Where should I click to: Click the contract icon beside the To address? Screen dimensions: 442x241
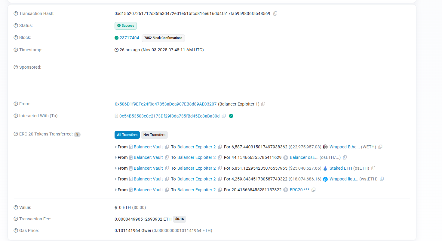click(x=116, y=116)
